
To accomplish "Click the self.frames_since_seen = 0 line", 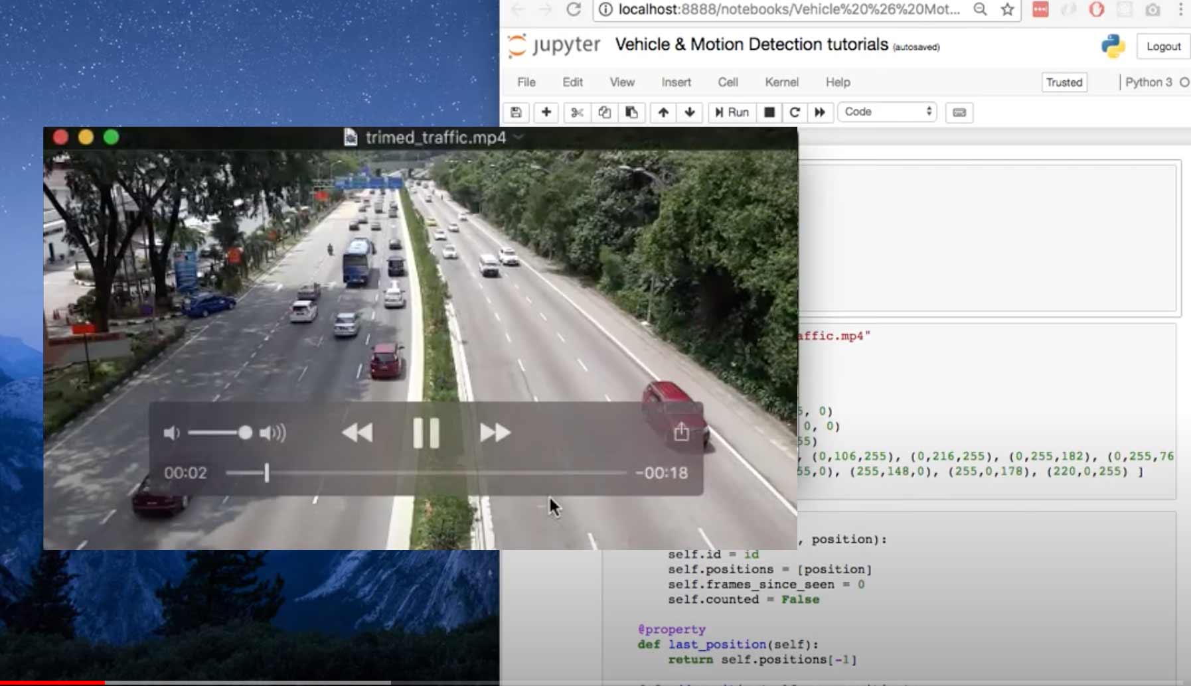I will point(766,584).
